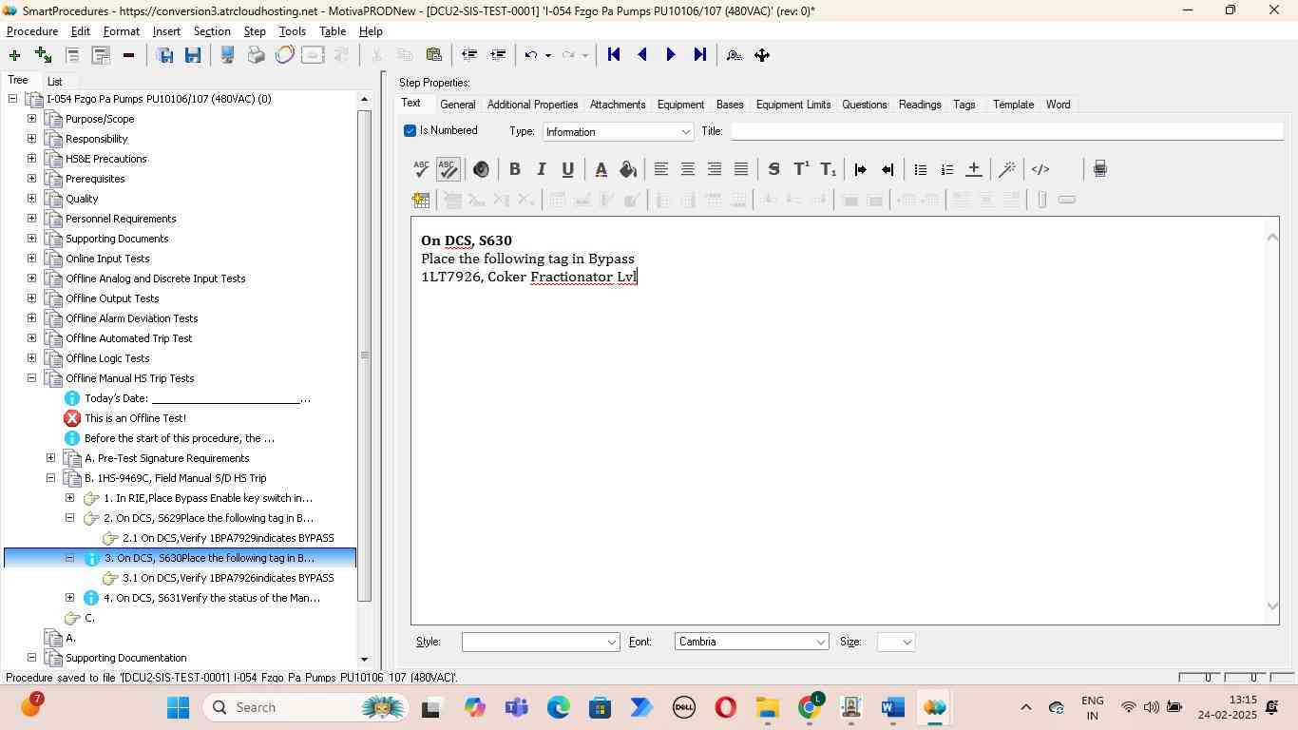Switch to the Equipment Limits tab
This screenshot has height=730, width=1298.
[792, 105]
